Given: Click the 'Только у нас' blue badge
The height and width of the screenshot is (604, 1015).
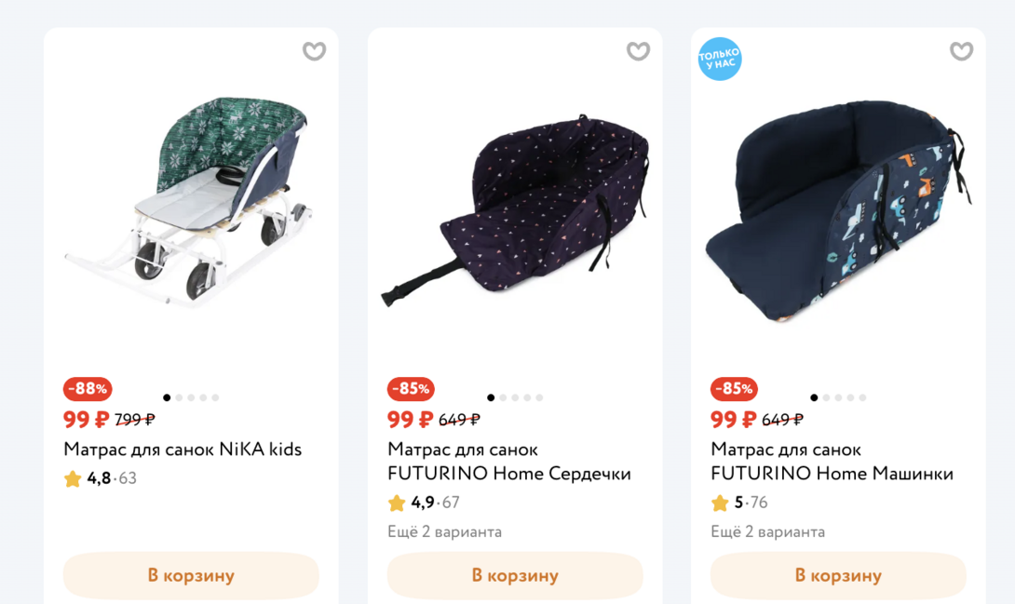Looking at the screenshot, I should click(720, 59).
